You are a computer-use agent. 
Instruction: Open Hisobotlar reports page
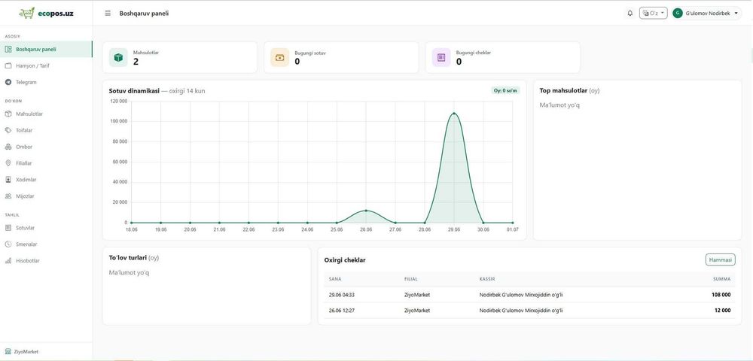point(46,261)
